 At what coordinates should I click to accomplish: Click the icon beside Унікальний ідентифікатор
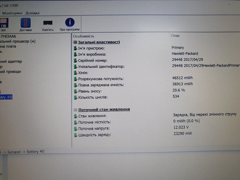tap(75, 67)
